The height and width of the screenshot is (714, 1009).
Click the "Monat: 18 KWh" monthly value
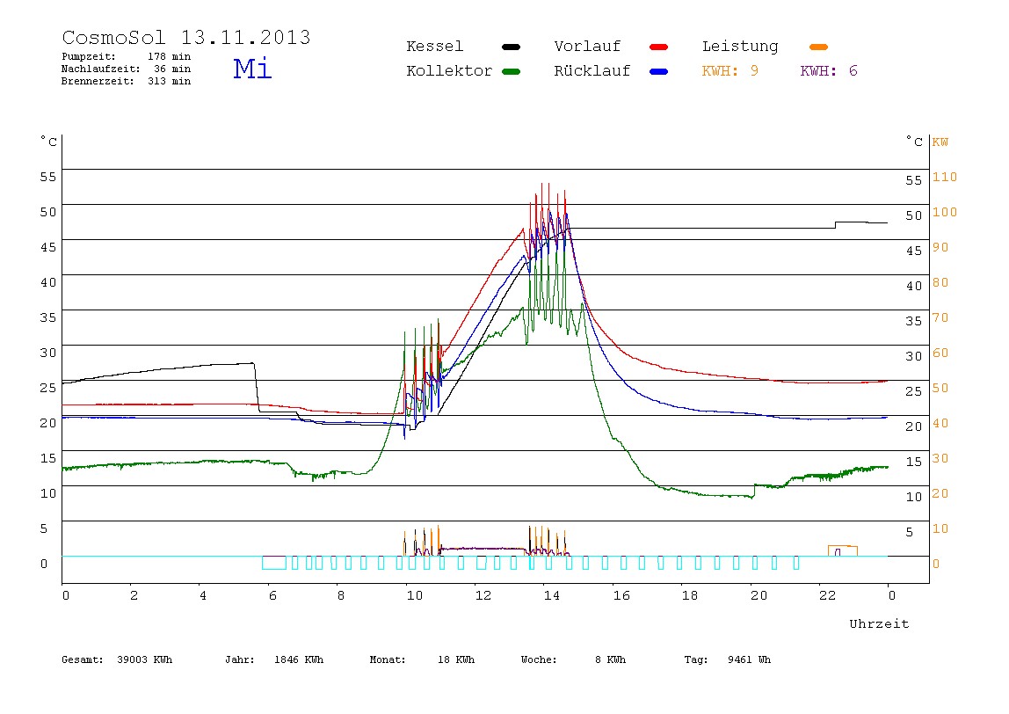click(422, 659)
